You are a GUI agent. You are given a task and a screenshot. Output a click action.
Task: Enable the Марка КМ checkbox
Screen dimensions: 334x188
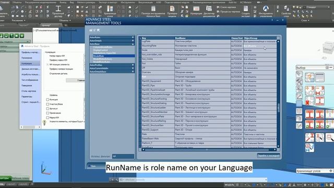click(x=47, y=118)
